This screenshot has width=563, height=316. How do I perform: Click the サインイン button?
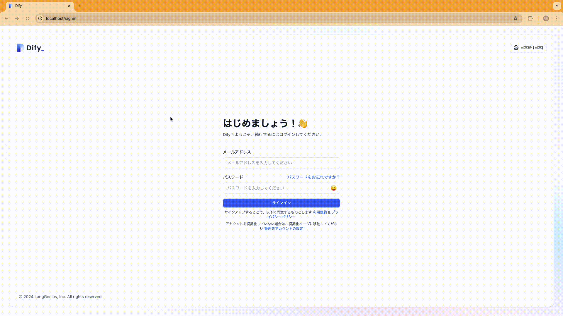(x=281, y=203)
